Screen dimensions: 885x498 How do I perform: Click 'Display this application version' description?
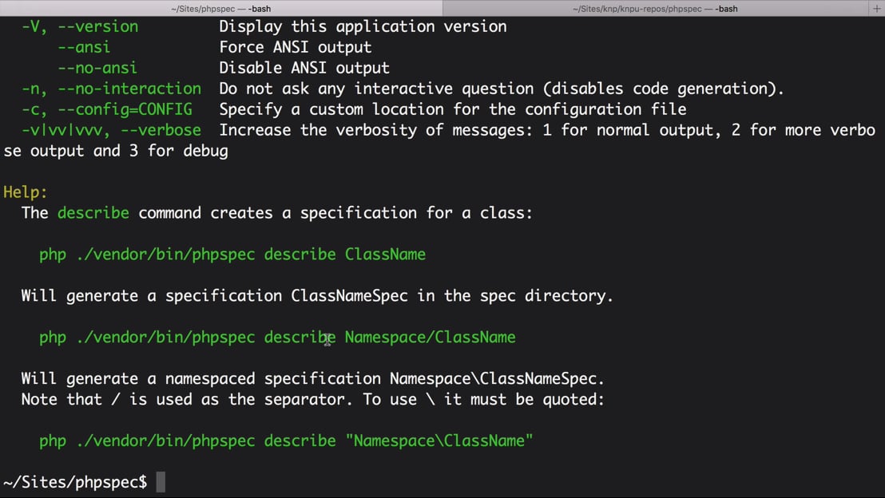coord(363,26)
